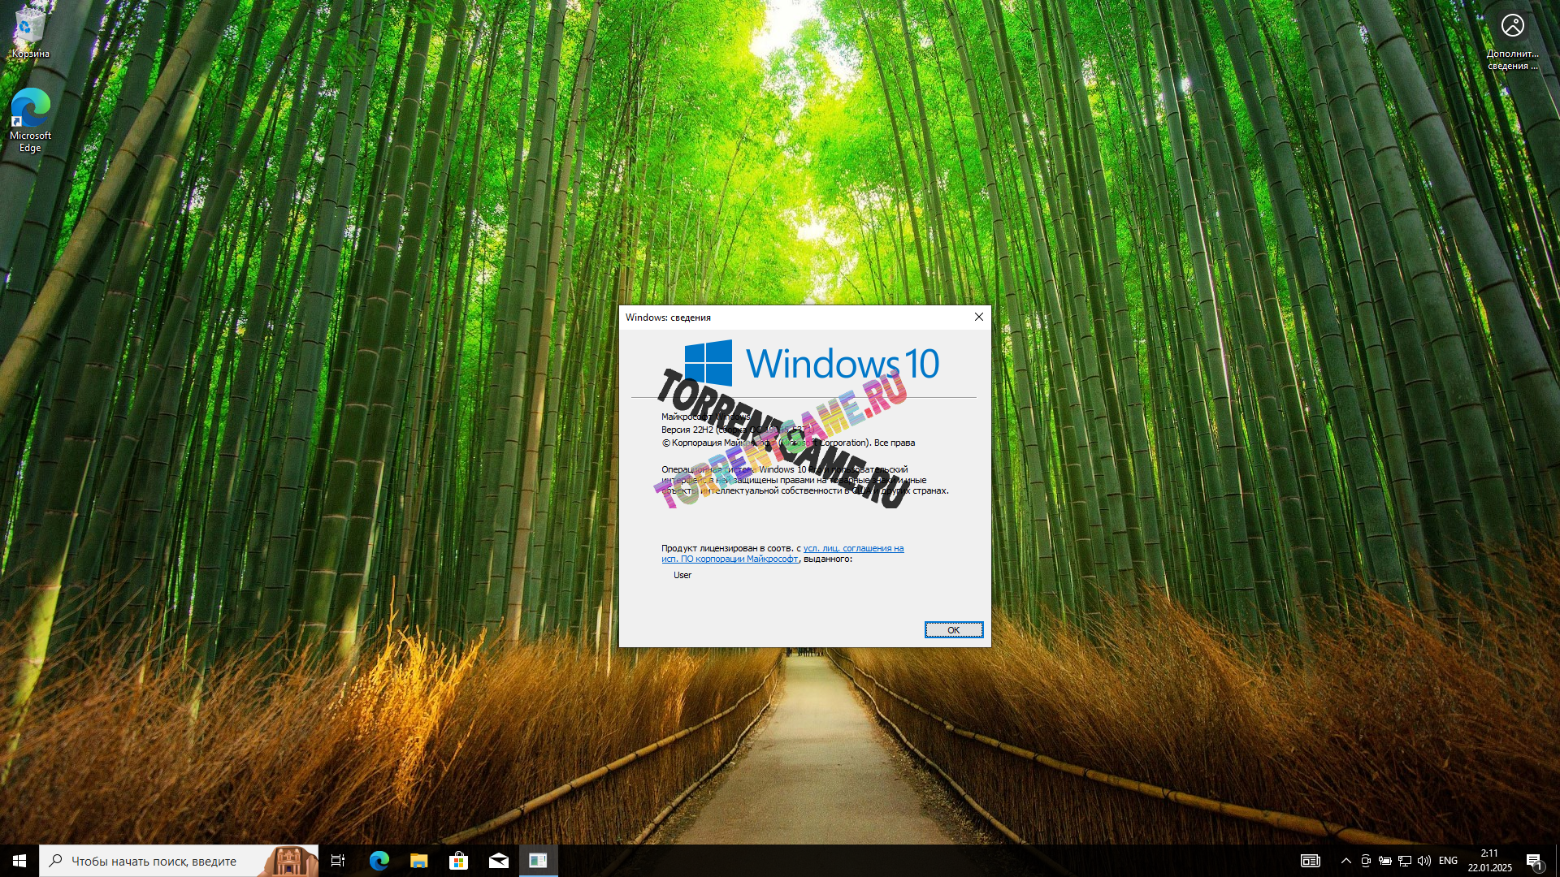
Task: Open the Mail app from the taskbar
Action: pyautogui.click(x=498, y=861)
